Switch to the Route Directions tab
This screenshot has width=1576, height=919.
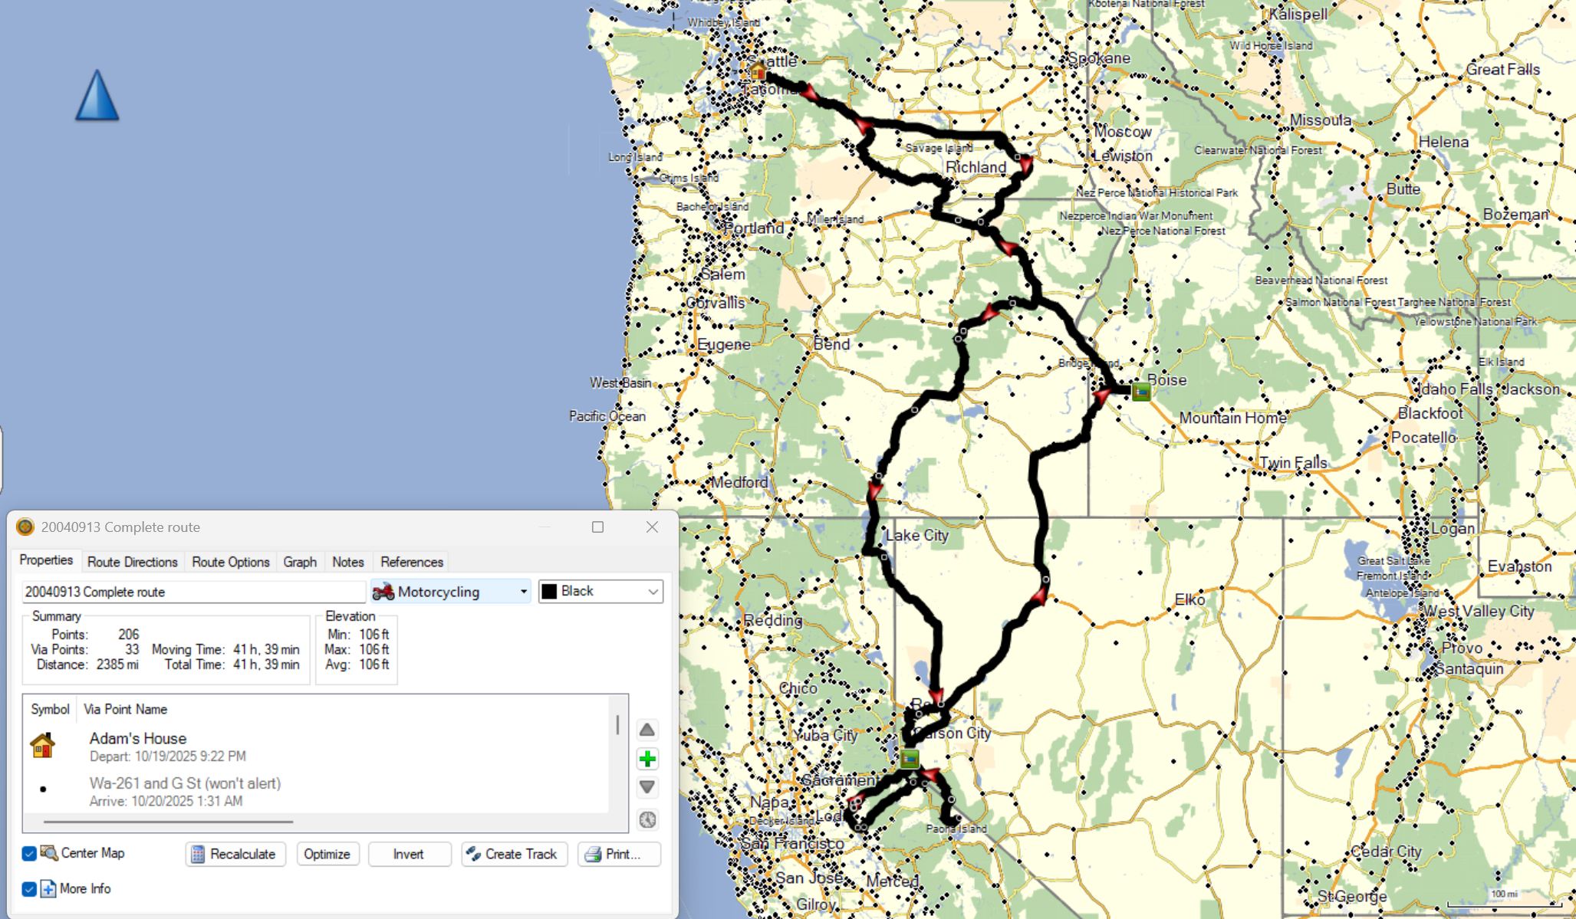pos(132,562)
